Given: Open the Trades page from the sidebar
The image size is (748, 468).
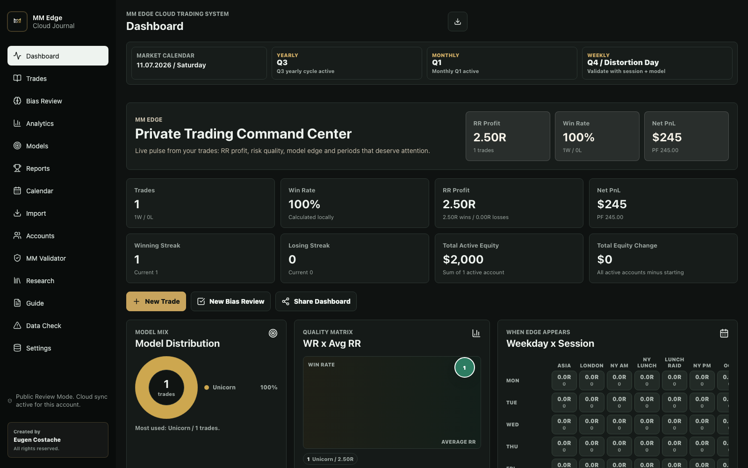Looking at the screenshot, I should pos(58,78).
